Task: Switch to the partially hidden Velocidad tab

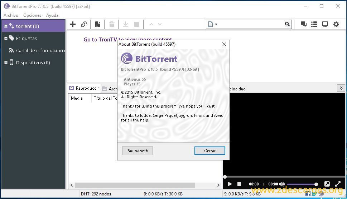Action: pos(238,89)
